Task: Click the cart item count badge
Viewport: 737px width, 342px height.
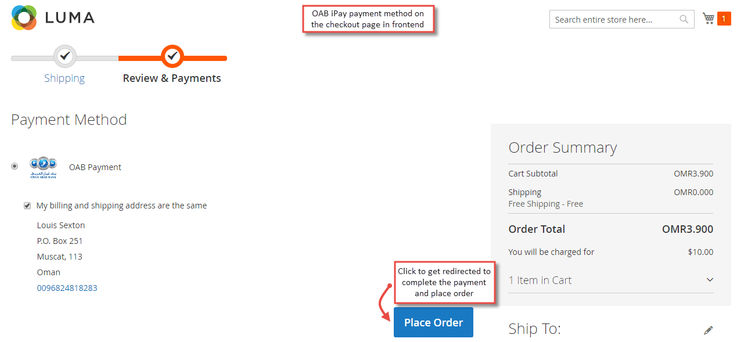Action: point(724,19)
